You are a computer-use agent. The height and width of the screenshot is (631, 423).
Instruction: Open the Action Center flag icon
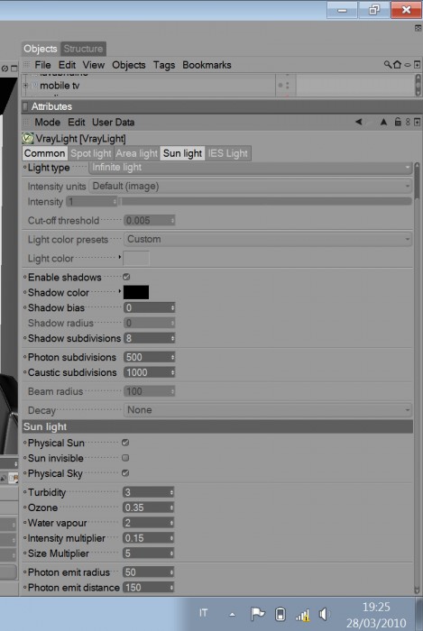(x=257, y=614)
